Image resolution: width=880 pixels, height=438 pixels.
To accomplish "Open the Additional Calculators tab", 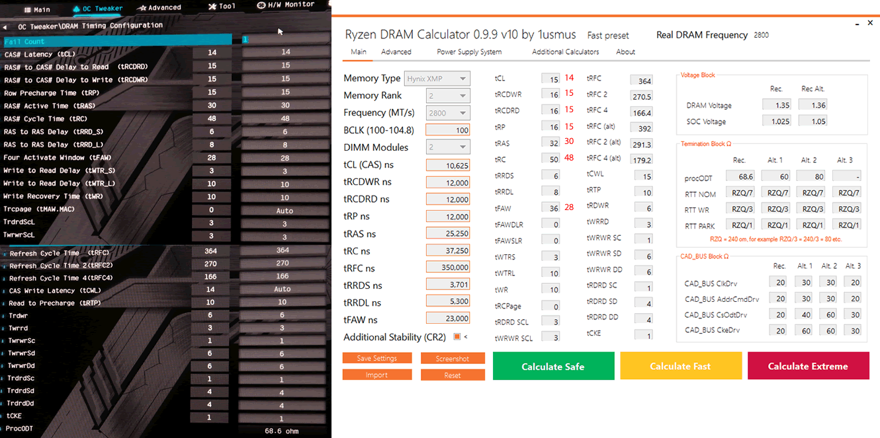I will click(566, 52).
